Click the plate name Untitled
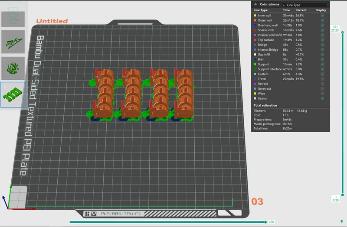 pos(52,21)
